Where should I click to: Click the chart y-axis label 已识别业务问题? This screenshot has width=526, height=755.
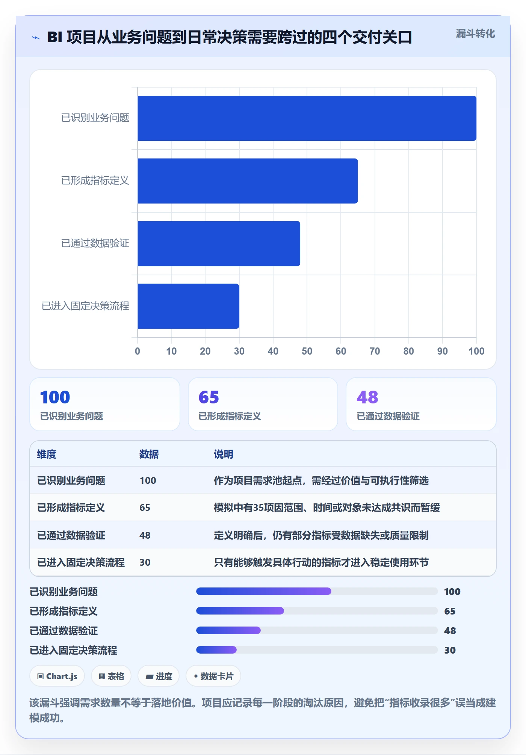coord(95,118)
